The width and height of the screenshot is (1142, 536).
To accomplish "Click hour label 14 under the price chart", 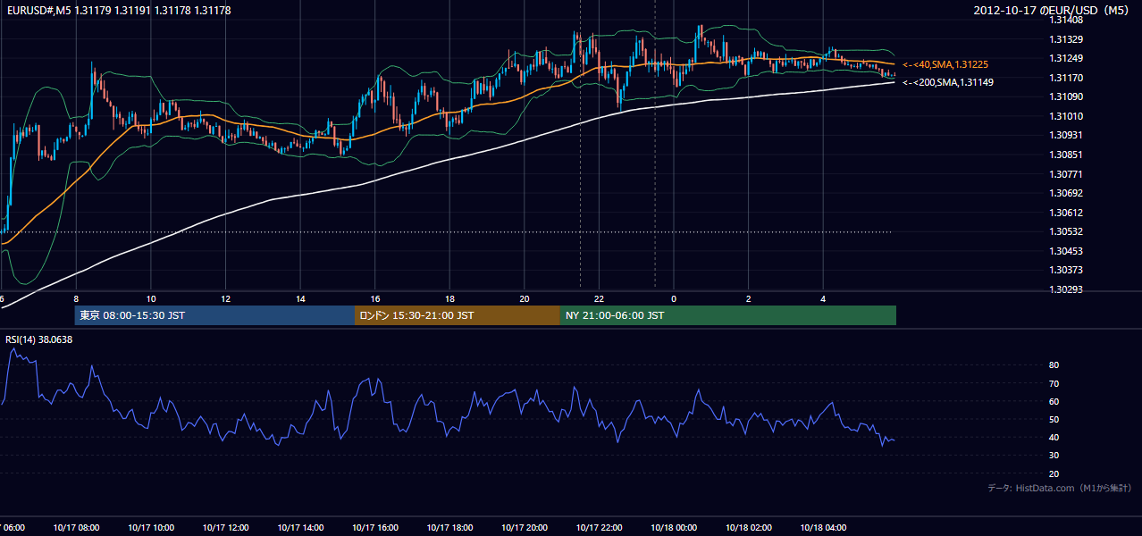I will (x=300, y=299).
